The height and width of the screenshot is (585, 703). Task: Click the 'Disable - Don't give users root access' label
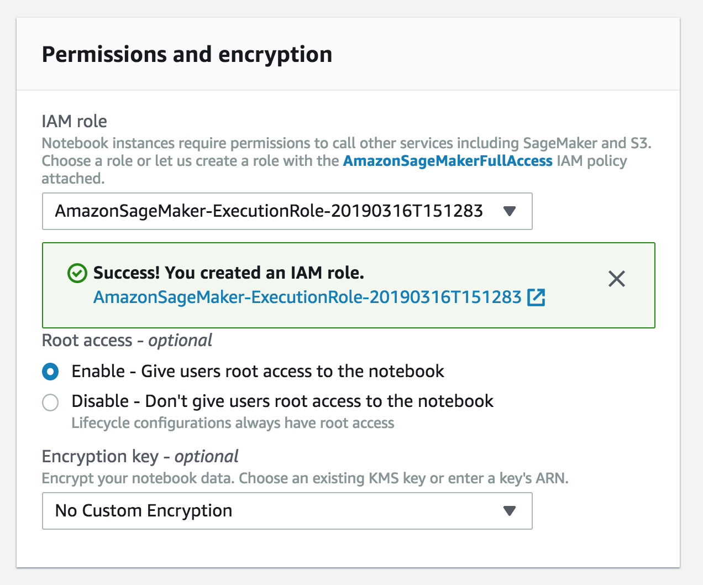[282, 401]
